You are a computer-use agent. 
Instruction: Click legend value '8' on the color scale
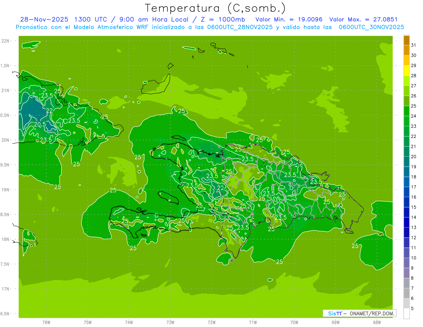412,278
